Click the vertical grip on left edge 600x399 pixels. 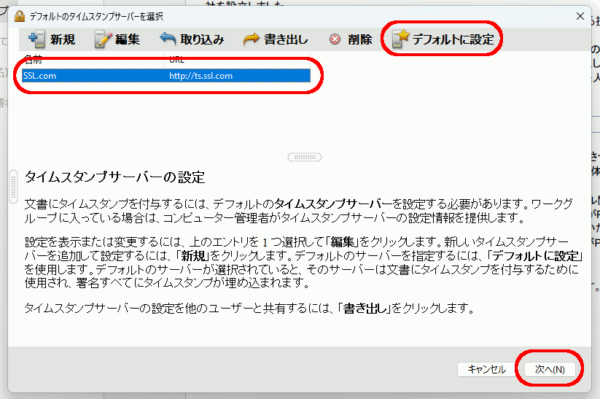tap(13, 187)
